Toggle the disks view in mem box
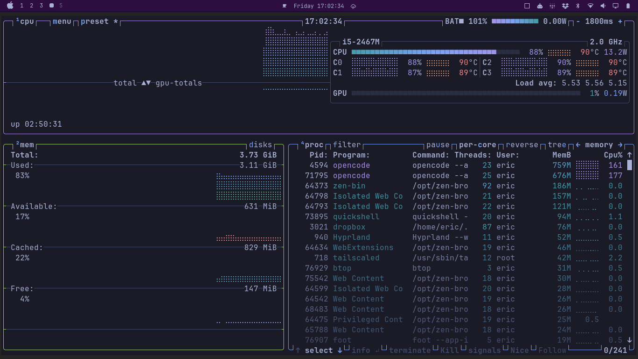Screen dimensions: 638x359 point(261,145)
